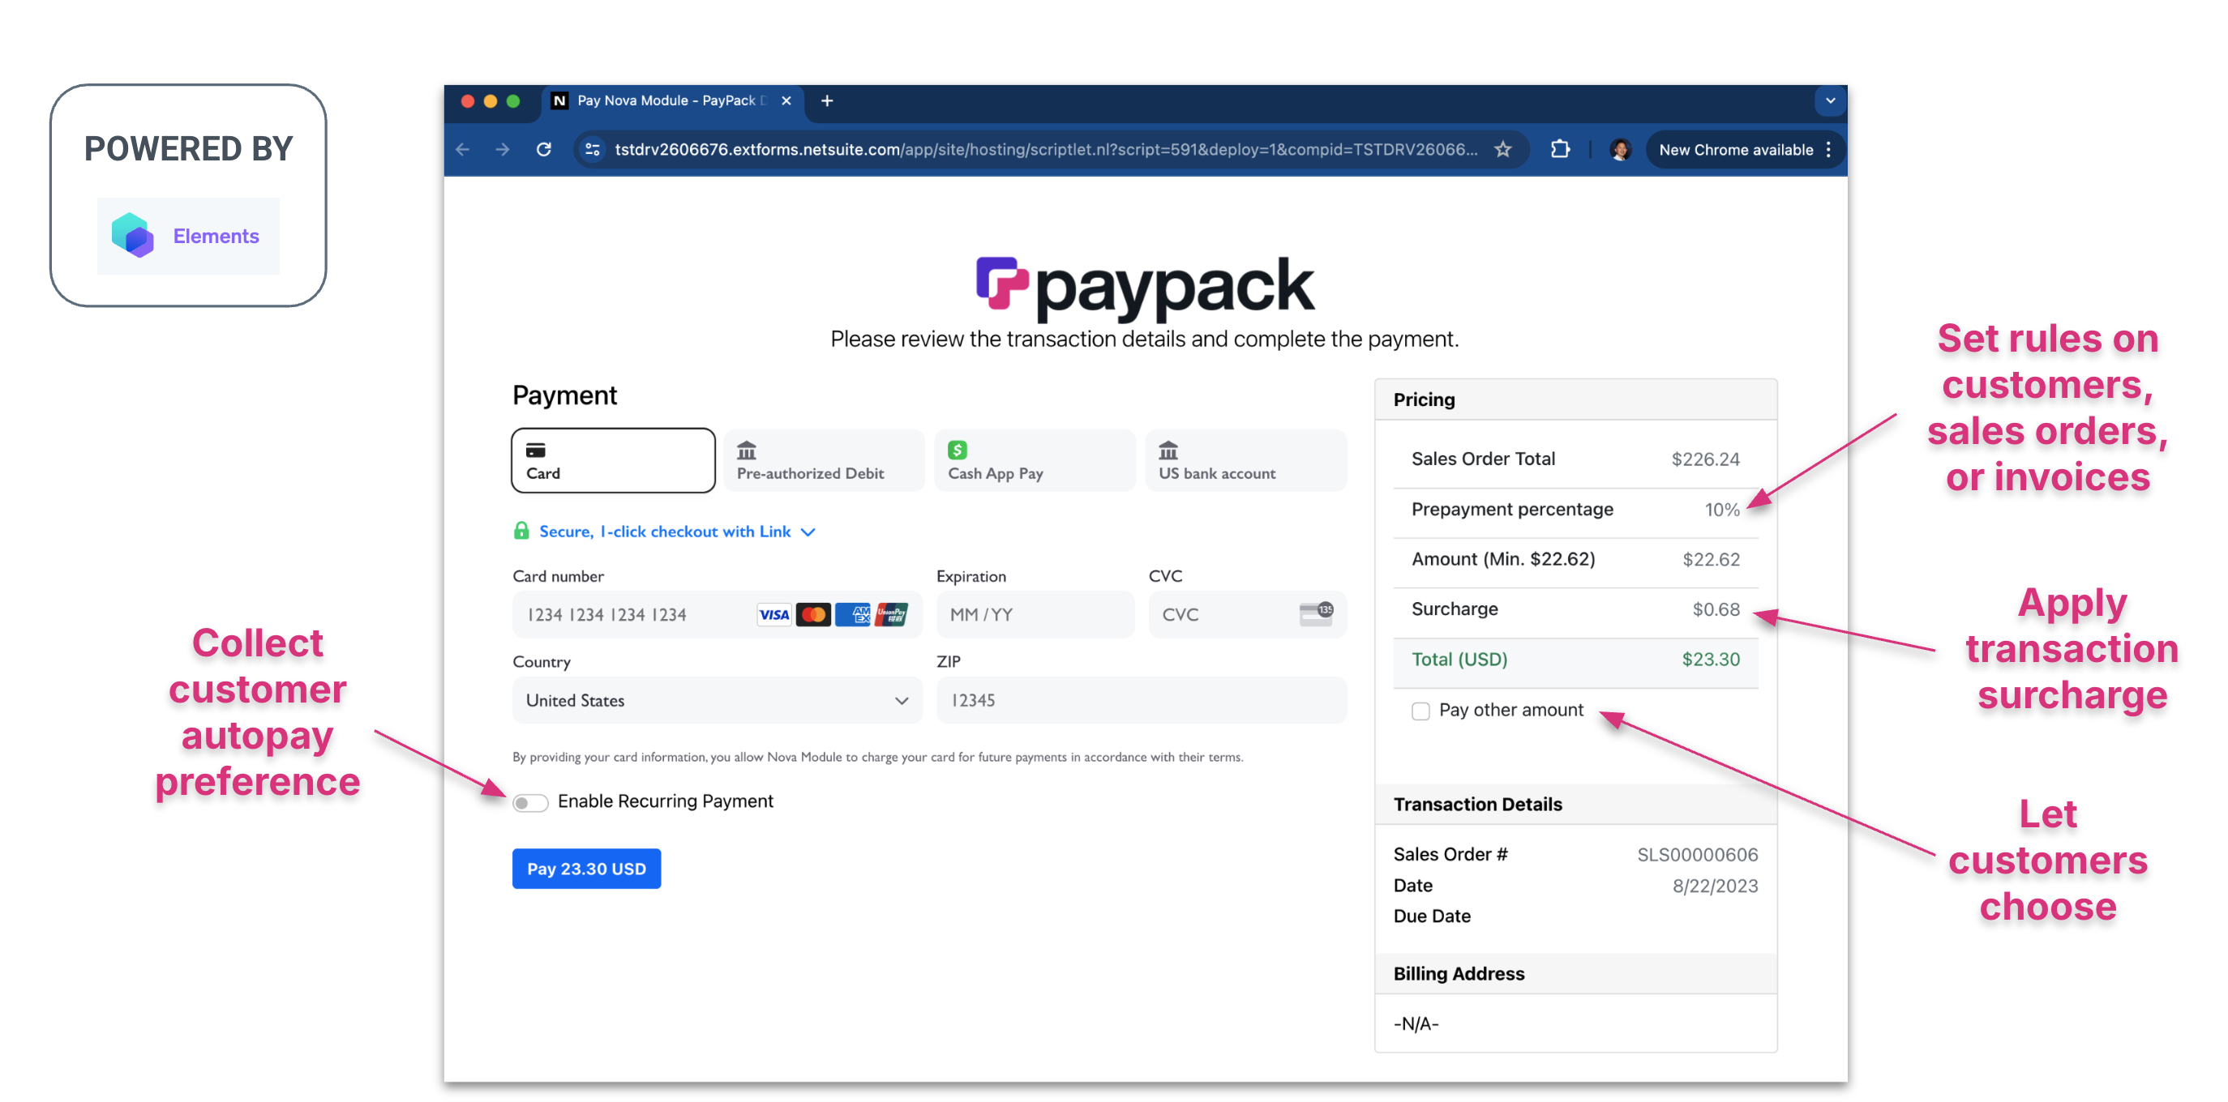Select the Card payment method icon
This screenshot has width=2228, height=1102.
click(613, 459)
